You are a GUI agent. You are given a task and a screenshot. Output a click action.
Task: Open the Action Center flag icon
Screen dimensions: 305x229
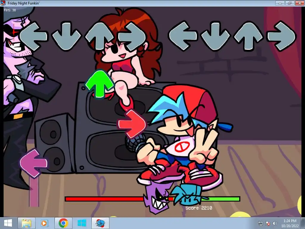pyautogui.click(x=268, y=223)
